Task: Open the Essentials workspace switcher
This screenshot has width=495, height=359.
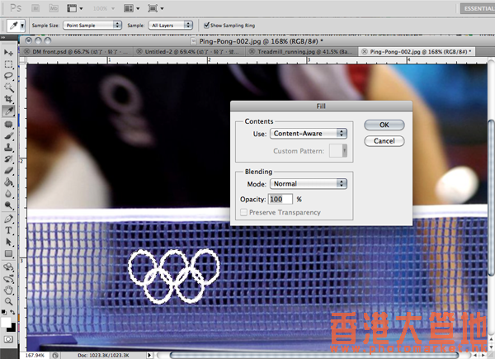Action: [478, 8]
